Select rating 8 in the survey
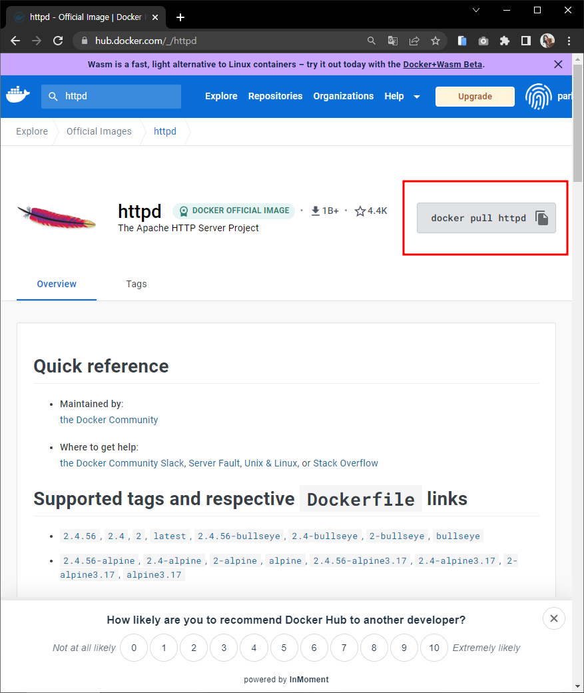 tap(374, 648)
